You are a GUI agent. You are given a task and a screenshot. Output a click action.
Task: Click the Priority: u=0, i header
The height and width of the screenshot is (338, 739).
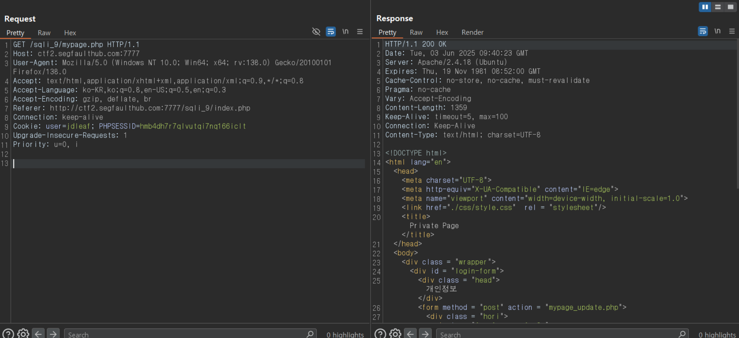click(45, 144)
